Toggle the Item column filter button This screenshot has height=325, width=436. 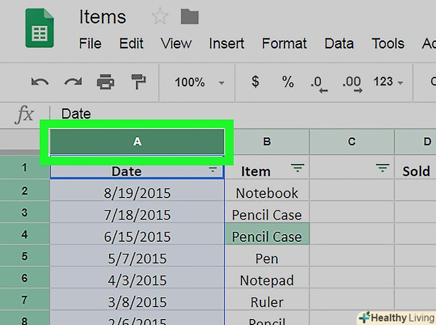pos(298,170)
